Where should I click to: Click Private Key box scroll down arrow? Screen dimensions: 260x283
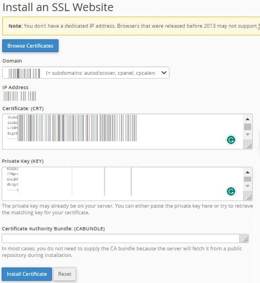[x=247, y=186]
